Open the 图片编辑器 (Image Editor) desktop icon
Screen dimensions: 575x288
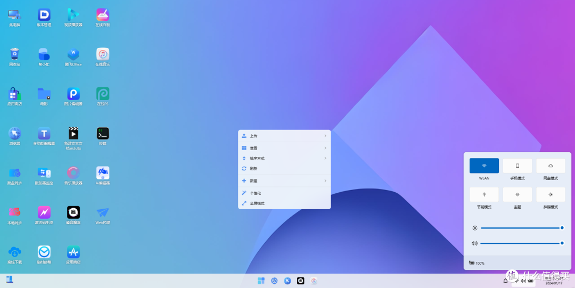(x=73, y=94)
